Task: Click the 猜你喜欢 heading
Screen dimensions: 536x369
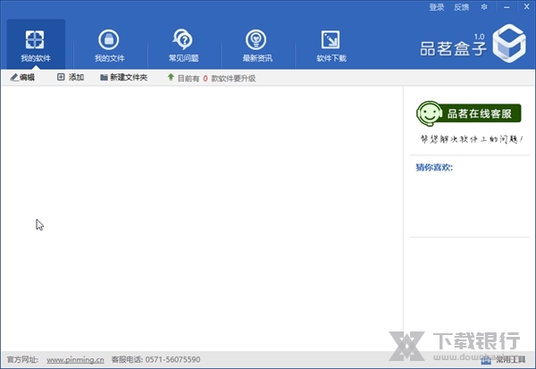Action: tap(434, 167)
